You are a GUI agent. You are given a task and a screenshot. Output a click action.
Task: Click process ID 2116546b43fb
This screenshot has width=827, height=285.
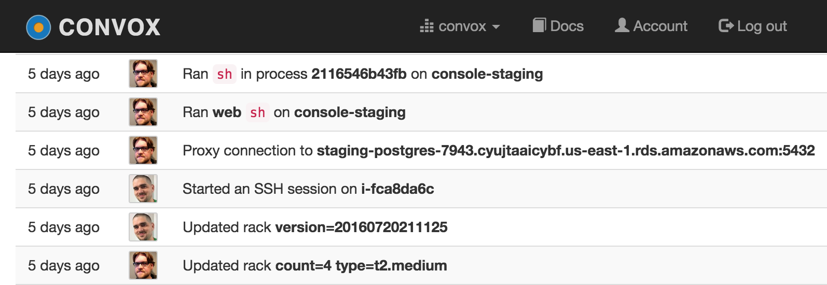click(x=359, y=74)
